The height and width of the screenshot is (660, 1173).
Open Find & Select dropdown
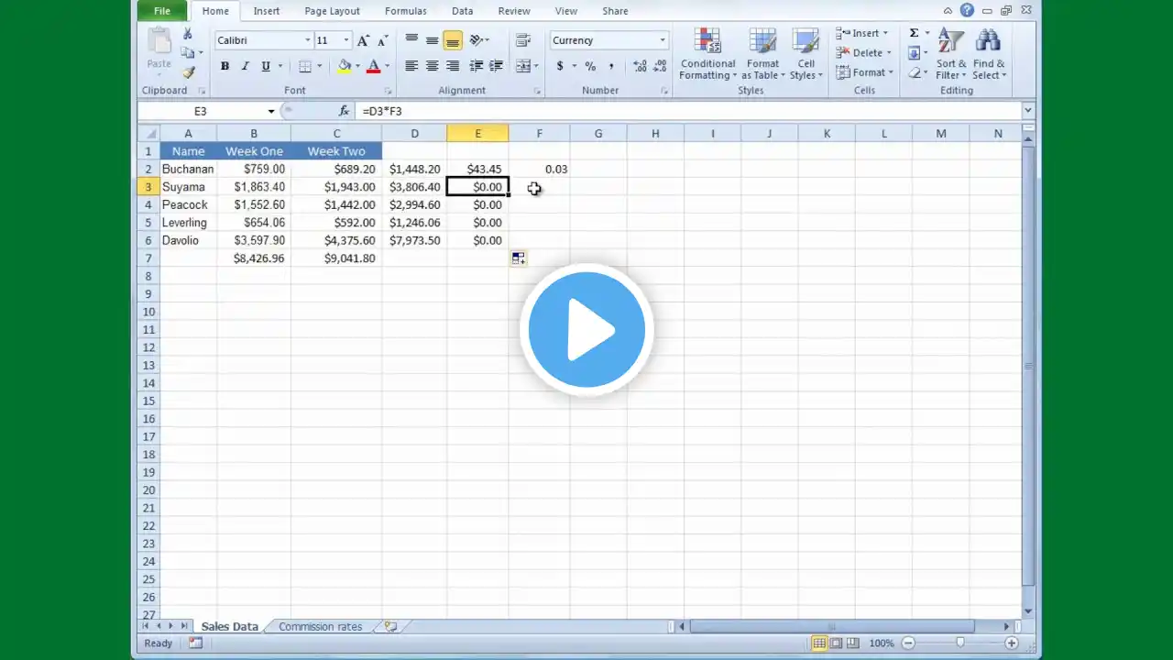pos(989,54)
